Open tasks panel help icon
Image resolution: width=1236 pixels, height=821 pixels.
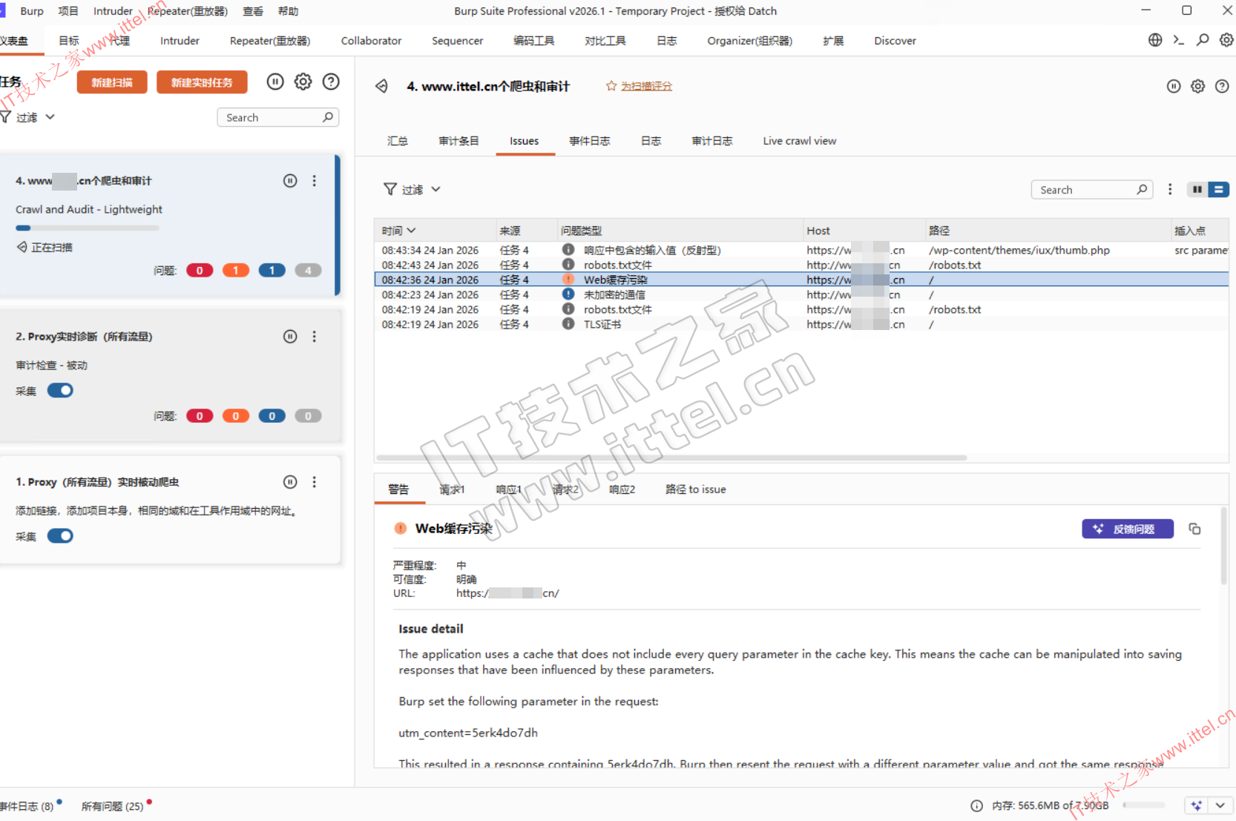331,82
